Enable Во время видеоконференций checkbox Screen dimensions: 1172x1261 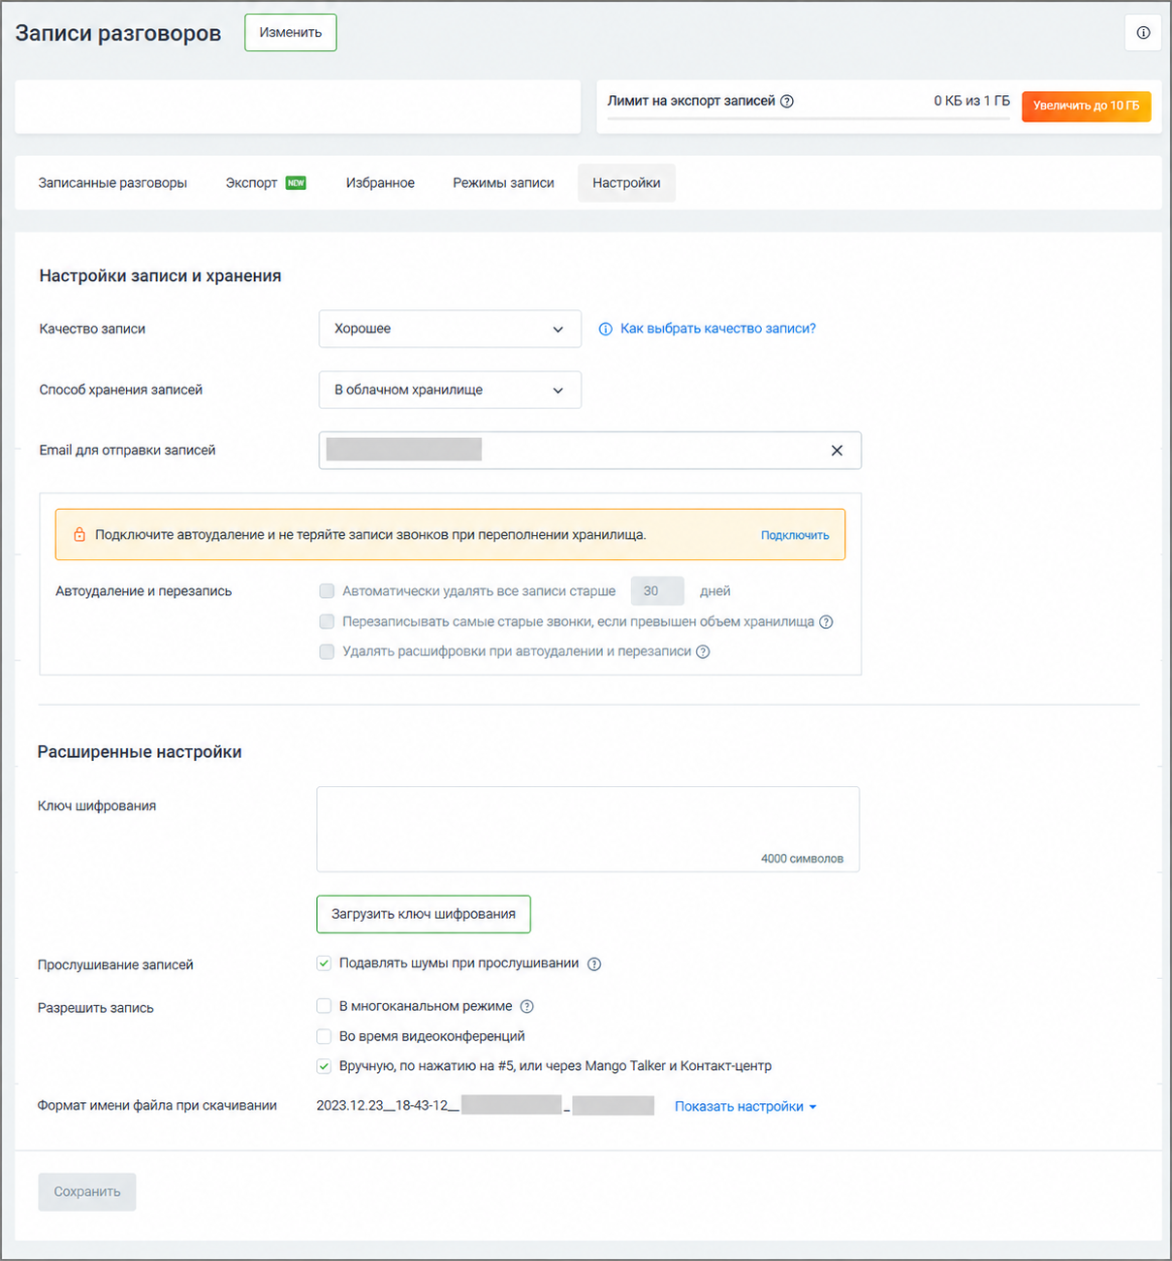[324, 1036]
